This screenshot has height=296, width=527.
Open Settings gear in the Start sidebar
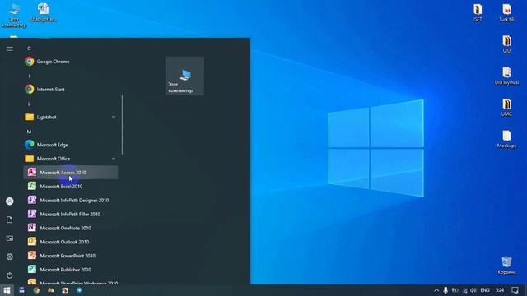pos(10,257)
